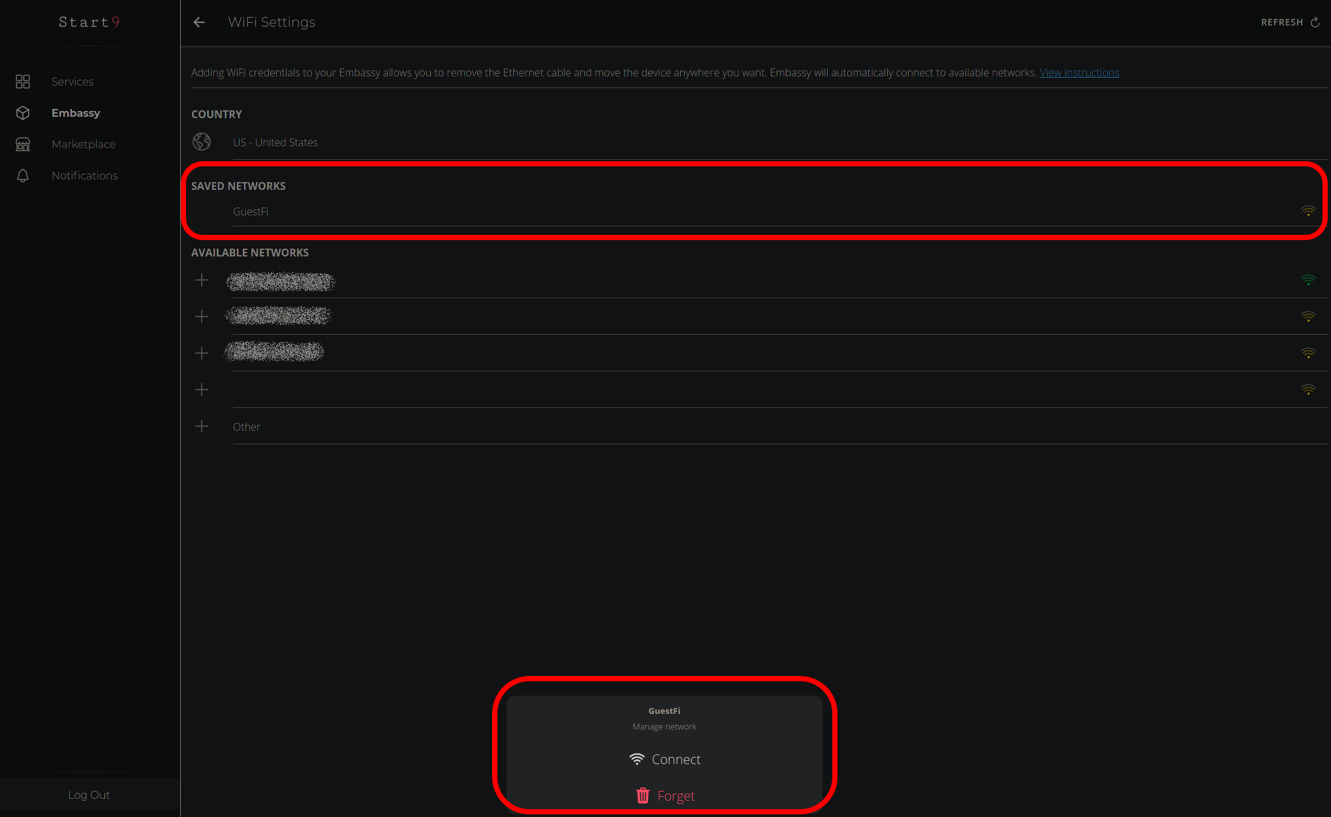Screen dimensions: 1331x817
Task: Click the globe icon beside country
Action: point(202,142)
